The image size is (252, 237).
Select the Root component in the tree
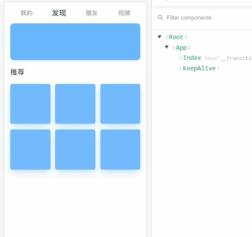tap(176, 37)
